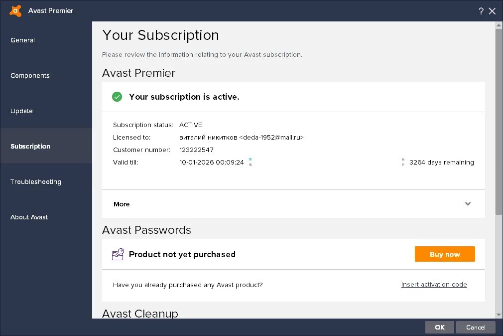Viewport: 503px width, 336px height.
Task: Show the About Avast tab
Action: point(29,217)
